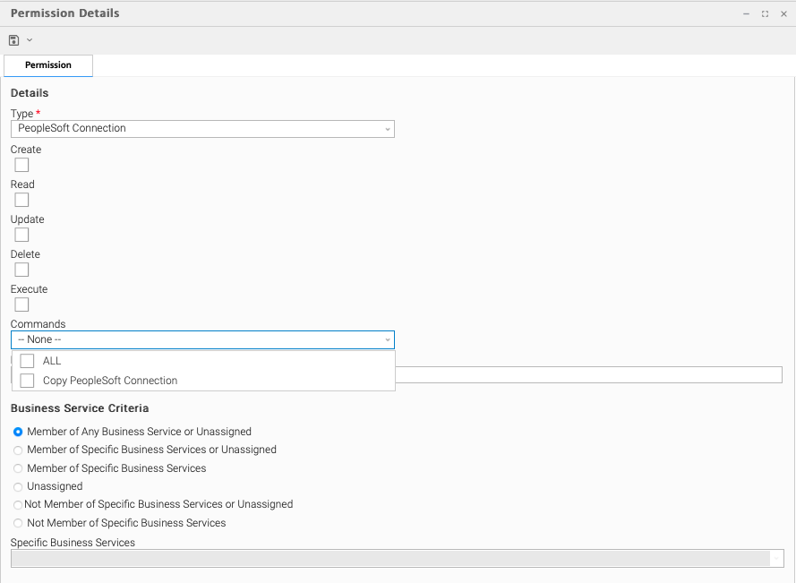
Task: Toggle the Execute checkbox
Action: pos(21,304)
